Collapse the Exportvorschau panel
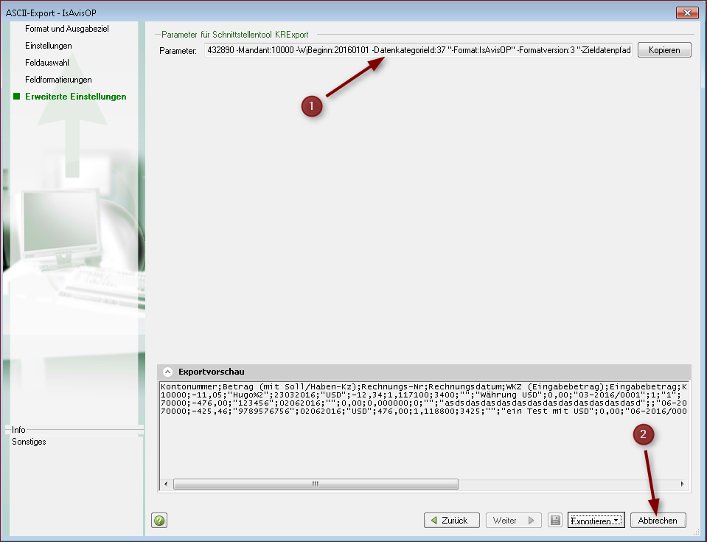707x542 pixels. pyautogui.click(x=167, y=372)
